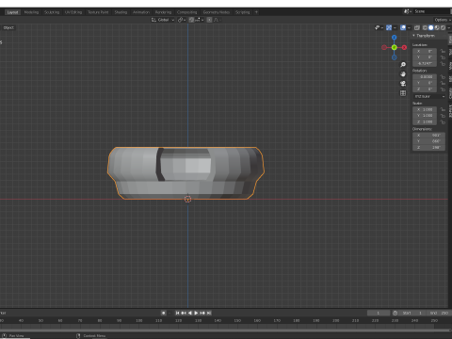
Task: Toggle the snap magnet icon
Action: click(191, 20)
